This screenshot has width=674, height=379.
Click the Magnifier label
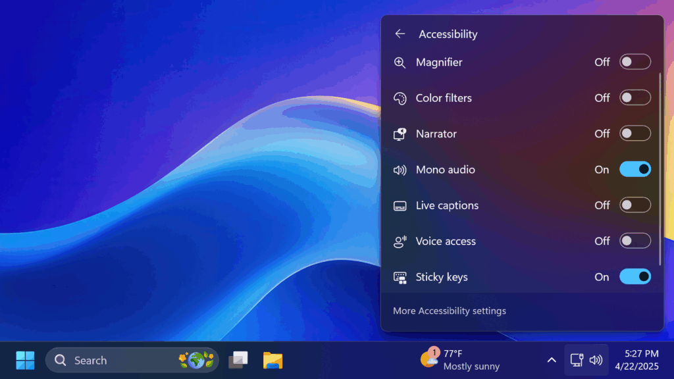tap(439, 63)
